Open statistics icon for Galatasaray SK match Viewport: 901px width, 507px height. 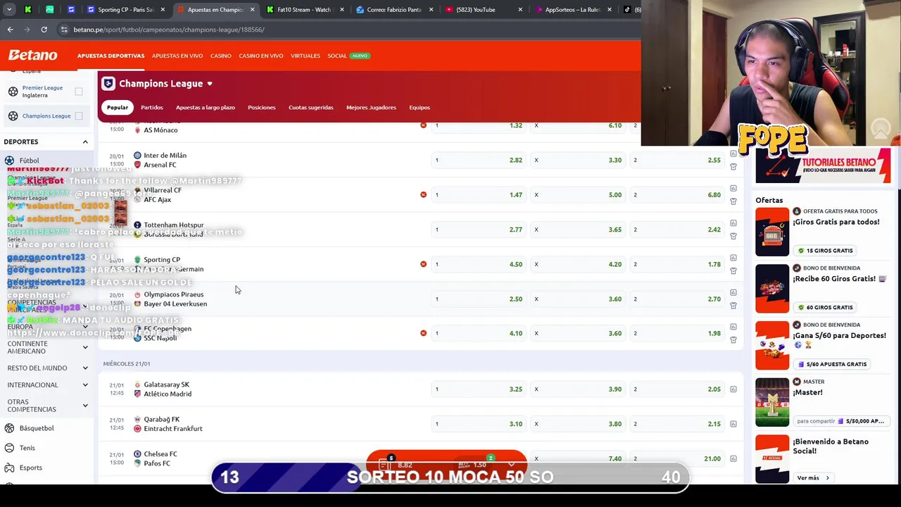pos(733,389)
